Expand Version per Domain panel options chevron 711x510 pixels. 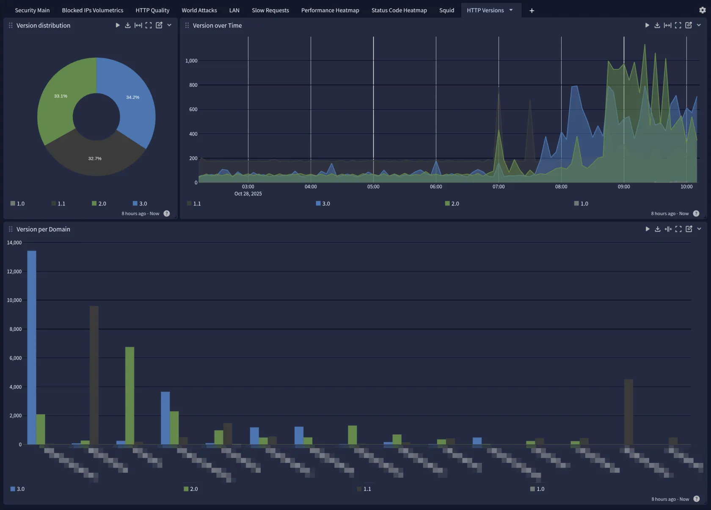pyautogui.click(x=699, y=229)
